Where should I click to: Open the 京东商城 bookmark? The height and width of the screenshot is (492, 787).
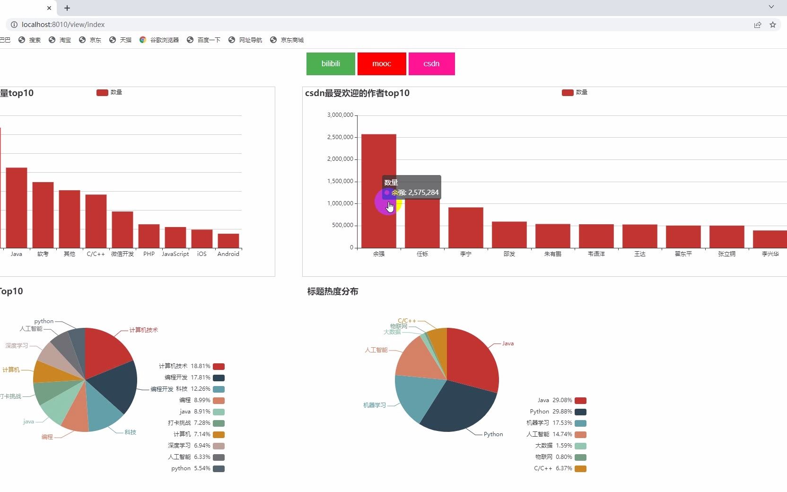(287, 40)
